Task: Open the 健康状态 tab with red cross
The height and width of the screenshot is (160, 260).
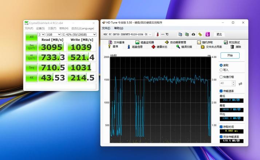Action: click(x=159, y=47)
